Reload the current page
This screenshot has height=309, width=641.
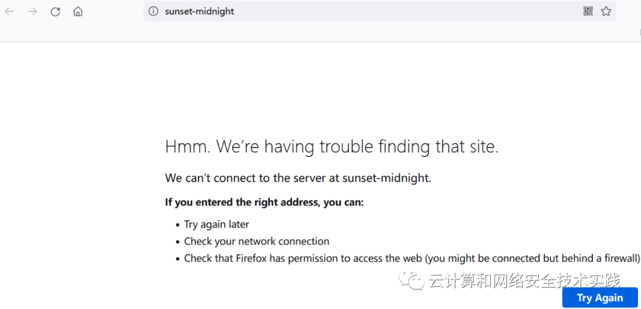(55, 11)
